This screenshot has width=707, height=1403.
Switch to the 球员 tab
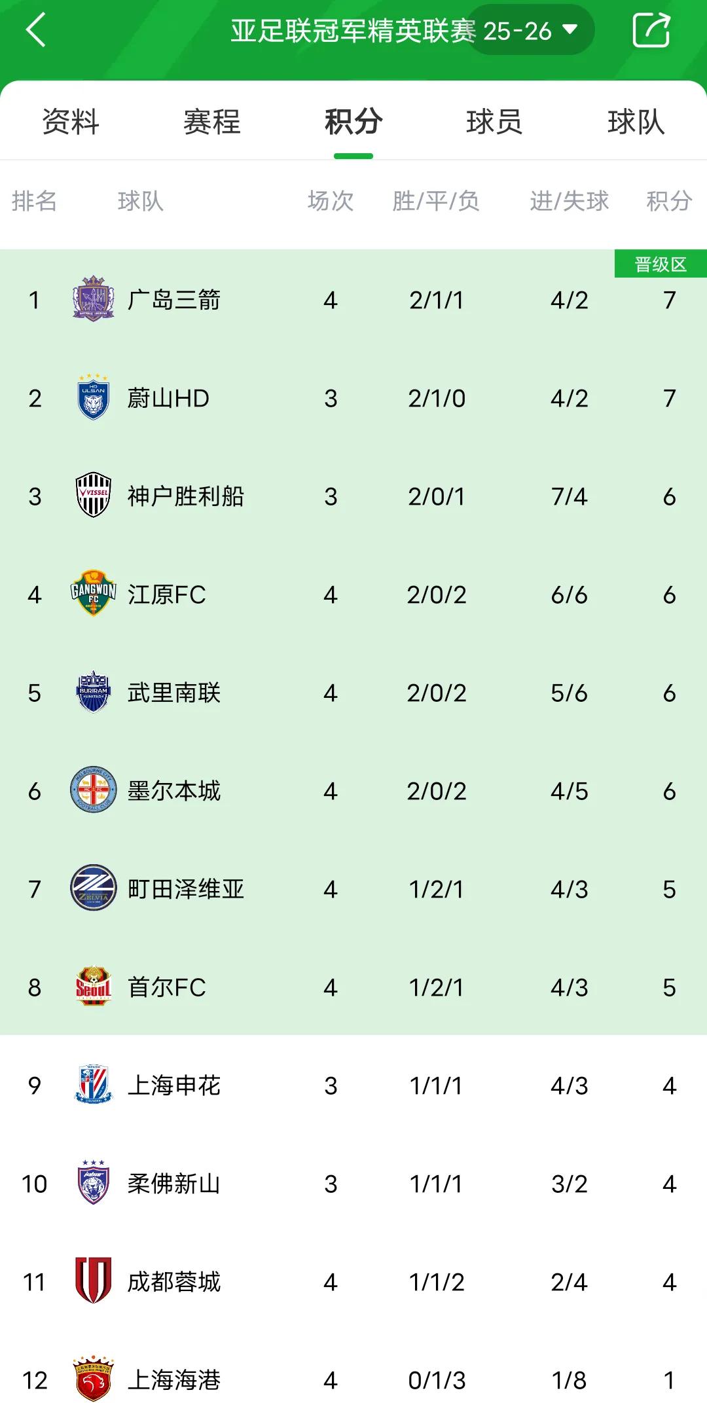[494, 122]
